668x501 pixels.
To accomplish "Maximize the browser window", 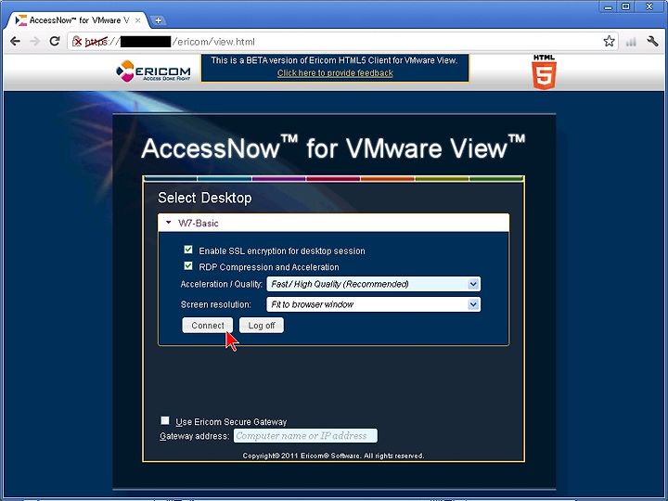I will [x=626, y=6].
